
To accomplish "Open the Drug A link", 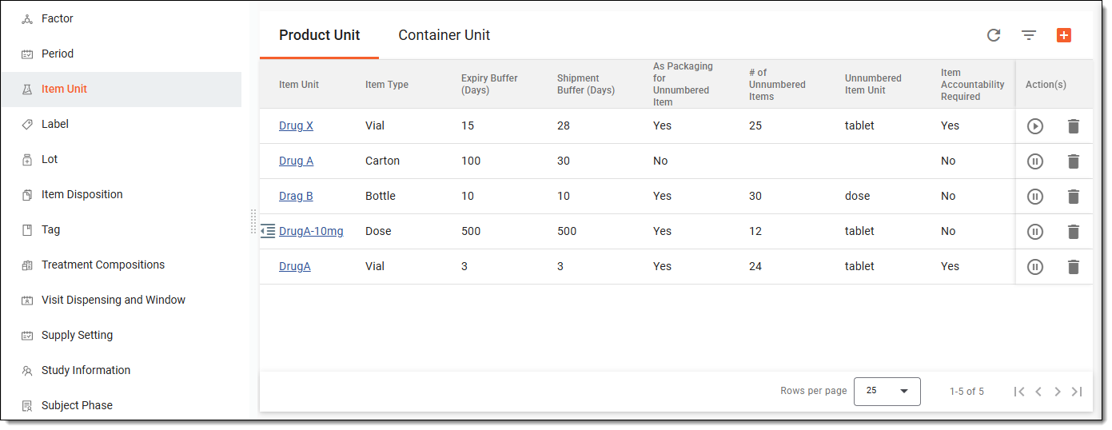I will (x=296, y=161).
